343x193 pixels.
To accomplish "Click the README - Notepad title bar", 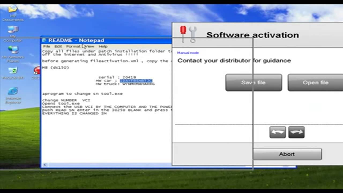I will coord(107,40).
